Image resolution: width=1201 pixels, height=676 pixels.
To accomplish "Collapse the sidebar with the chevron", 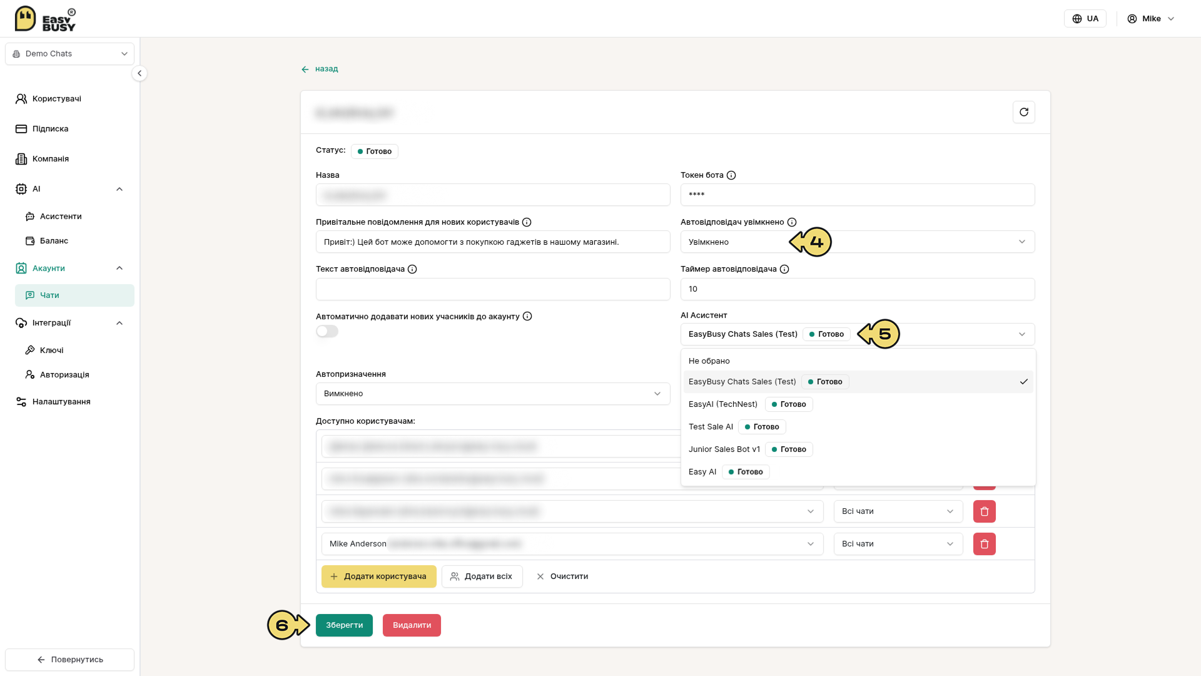I will [x=139, y=74].
